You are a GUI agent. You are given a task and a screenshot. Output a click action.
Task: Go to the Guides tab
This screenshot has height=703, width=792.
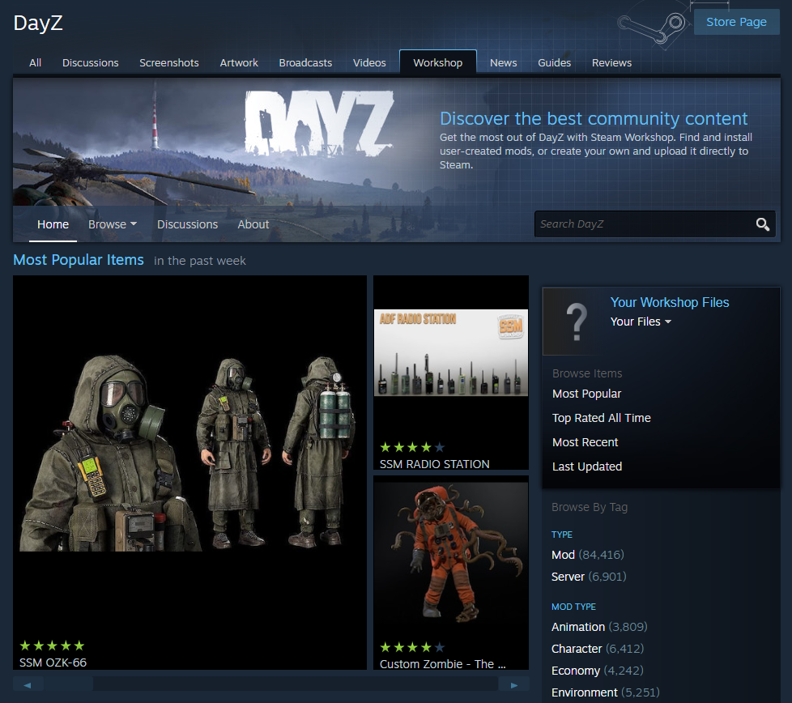[x=554, y=62]
